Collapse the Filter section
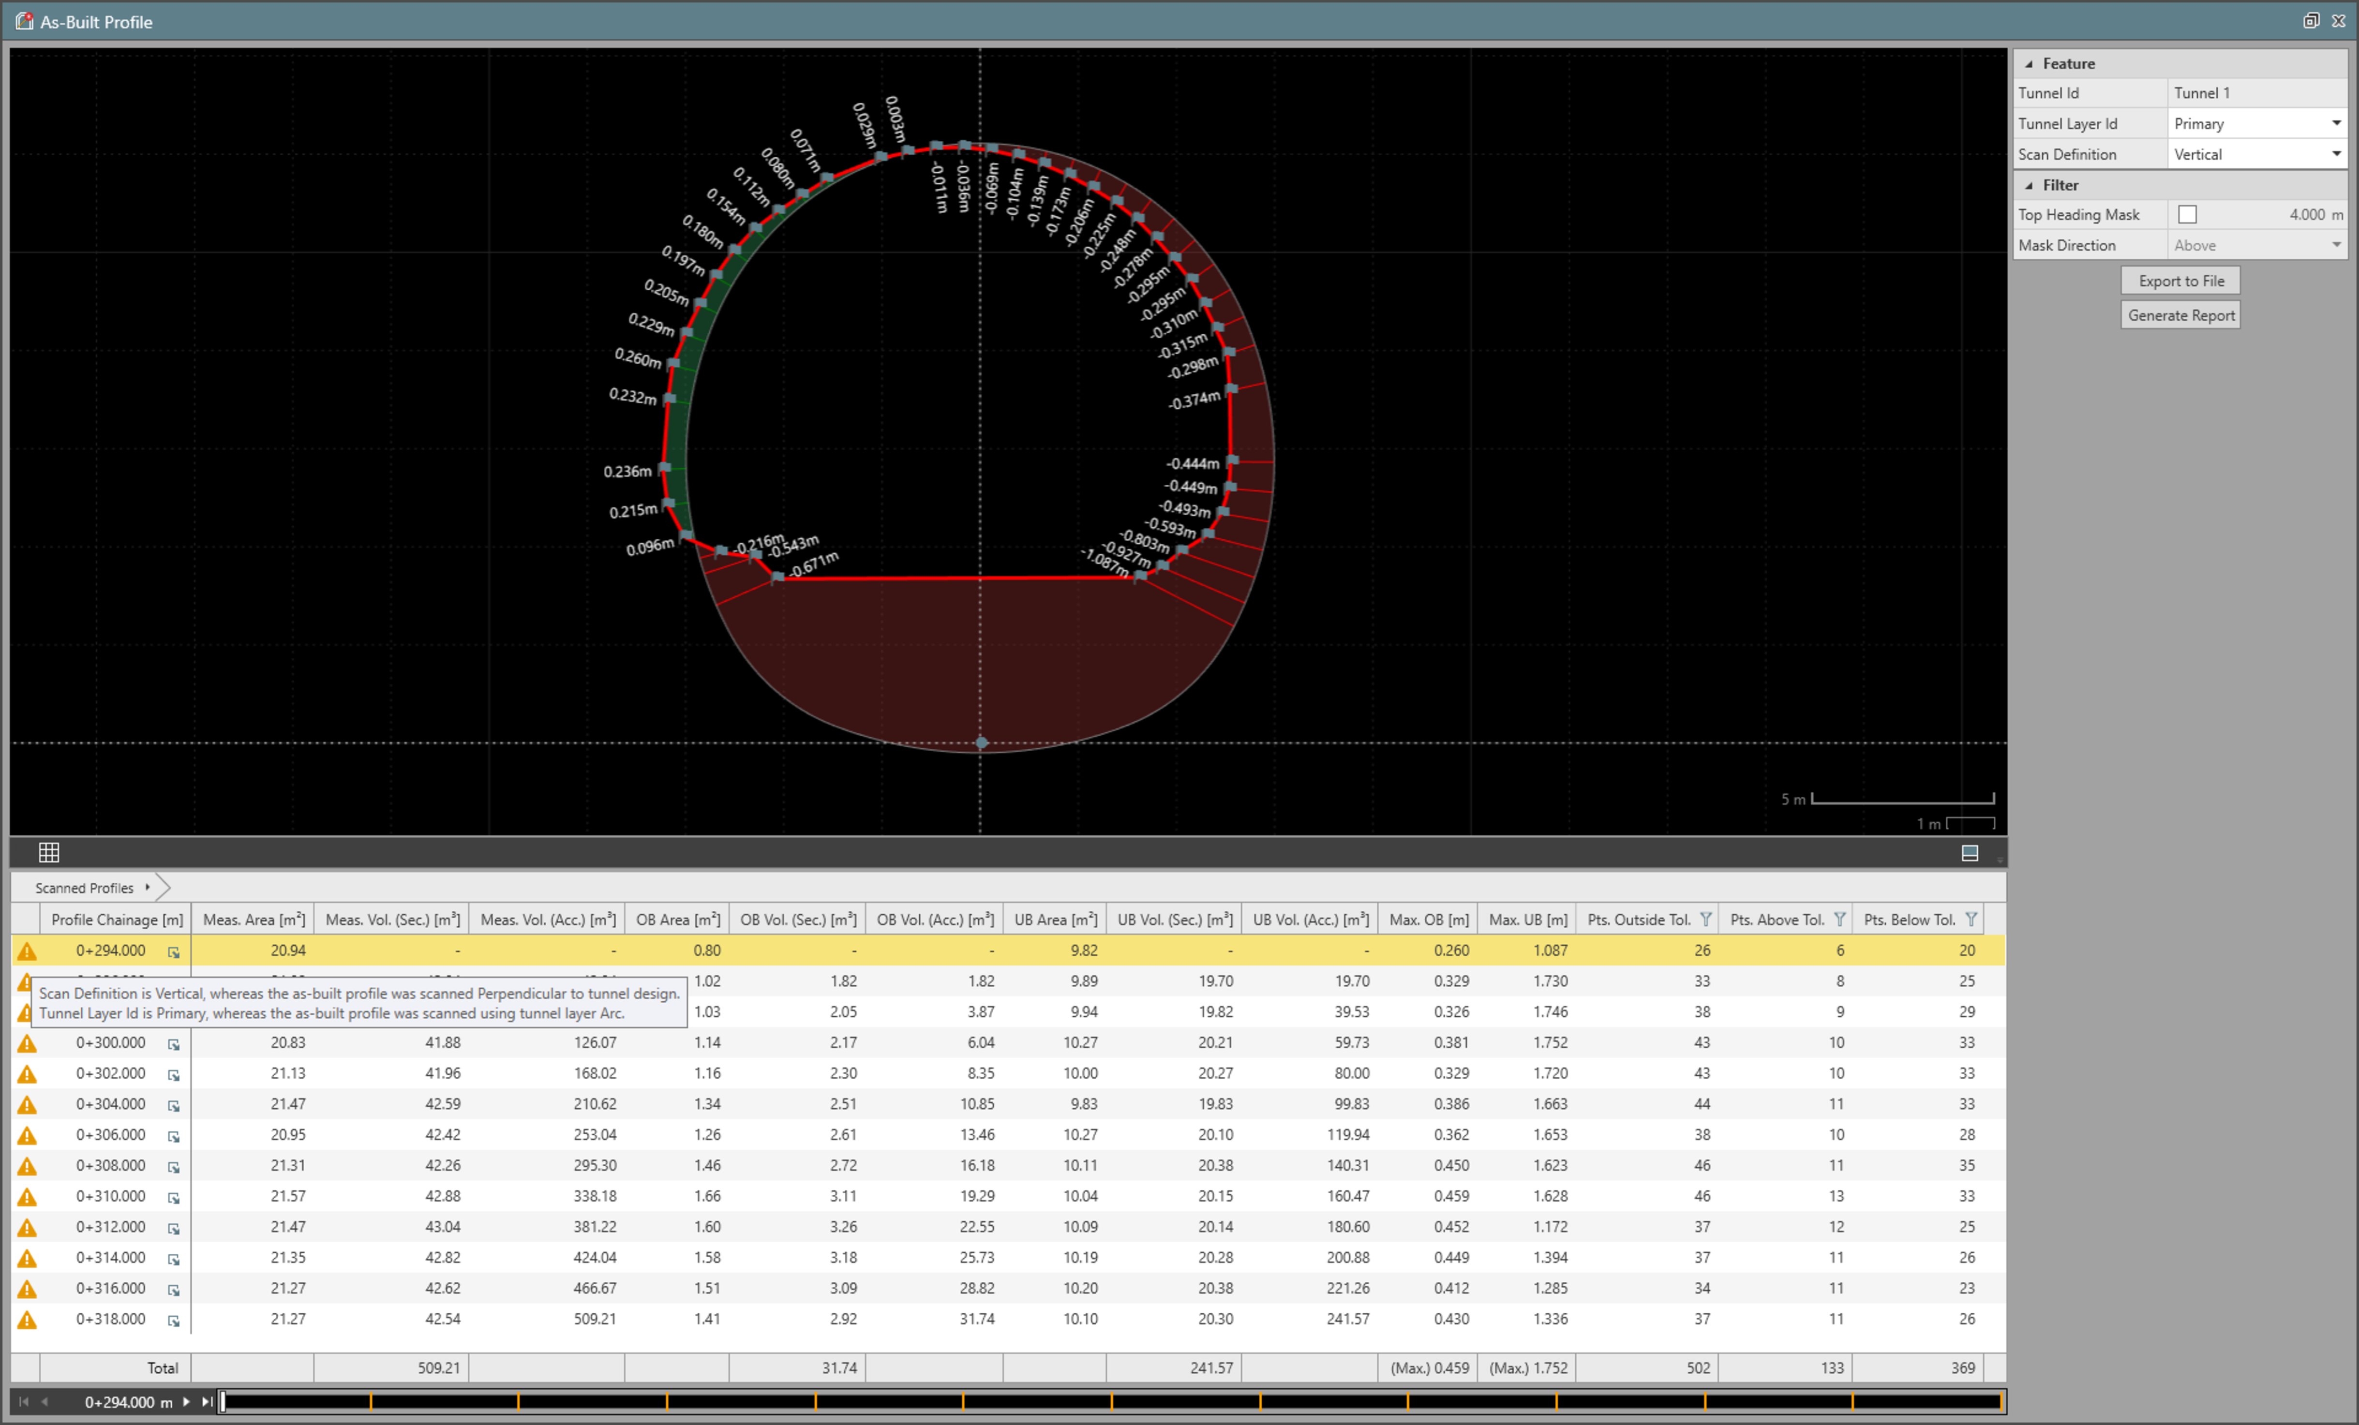 click(2029, 186)
